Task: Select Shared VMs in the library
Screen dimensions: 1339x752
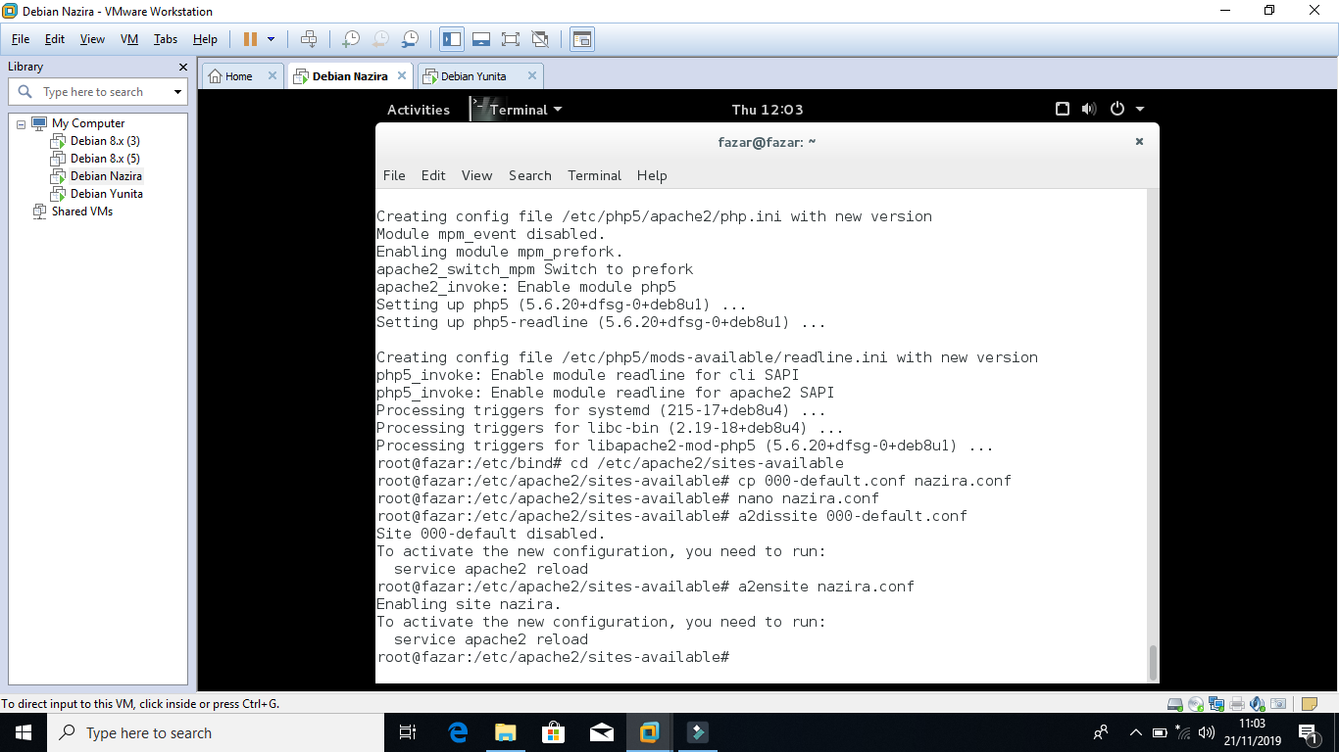Action: (82, 211)
